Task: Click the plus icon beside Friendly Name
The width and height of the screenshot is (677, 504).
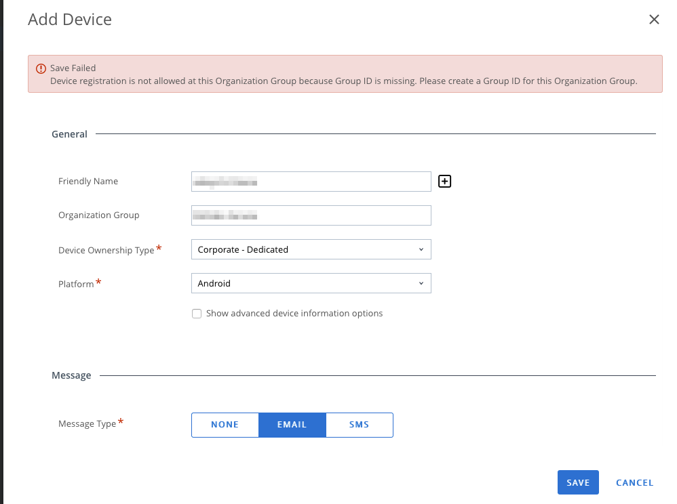Action: coord(445,181)
